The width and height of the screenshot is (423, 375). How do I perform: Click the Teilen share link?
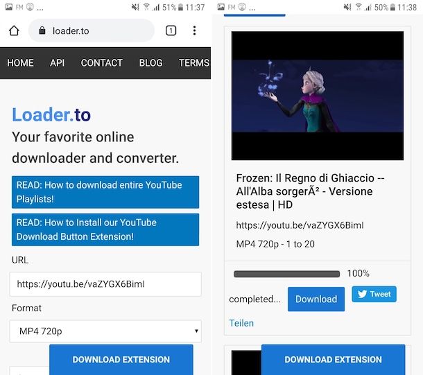241,323
